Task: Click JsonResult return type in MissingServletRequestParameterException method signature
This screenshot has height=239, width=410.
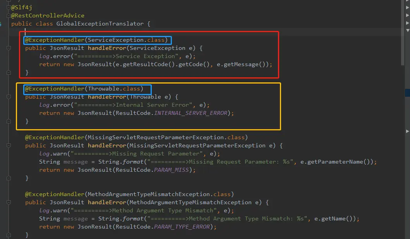Action: coord(67,145)
